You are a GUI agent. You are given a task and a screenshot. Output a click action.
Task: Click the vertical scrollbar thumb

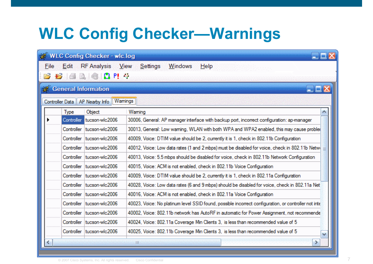(x=324, y=149)
